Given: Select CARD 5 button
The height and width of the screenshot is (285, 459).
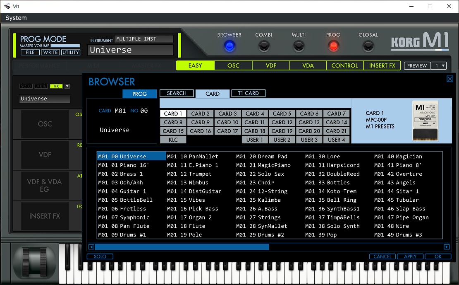Looking at the screenshot, I should pyautogui.click(x=282, y=114).
